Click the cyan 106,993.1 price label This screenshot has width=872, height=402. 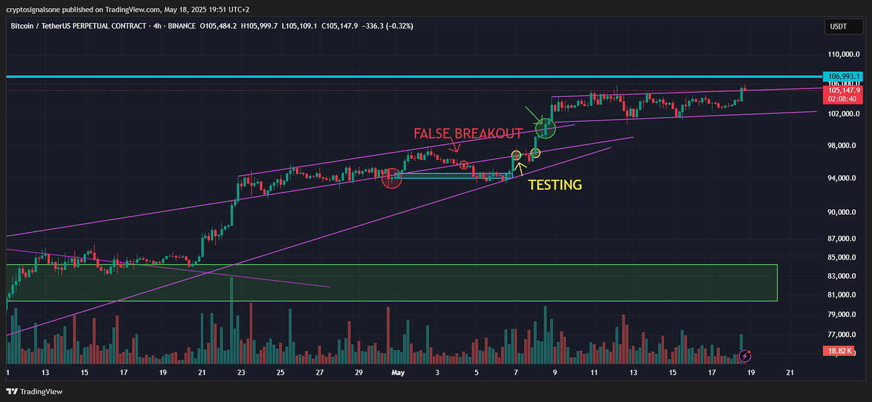pos(844,76)
